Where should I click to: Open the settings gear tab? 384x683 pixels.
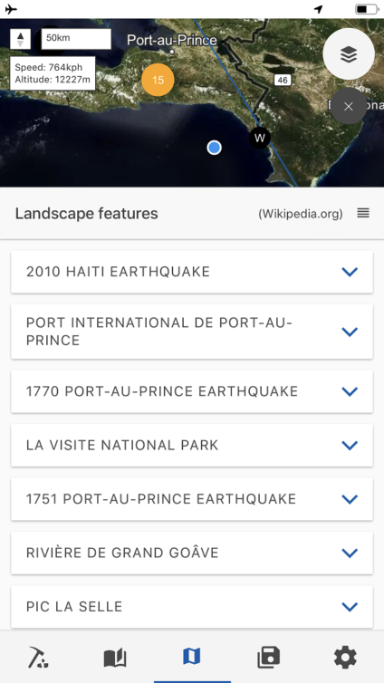(345, 657)
